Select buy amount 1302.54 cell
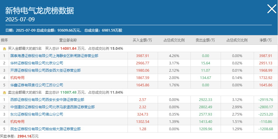The height and width of the screenshot is (139, 278). [143, 122]
